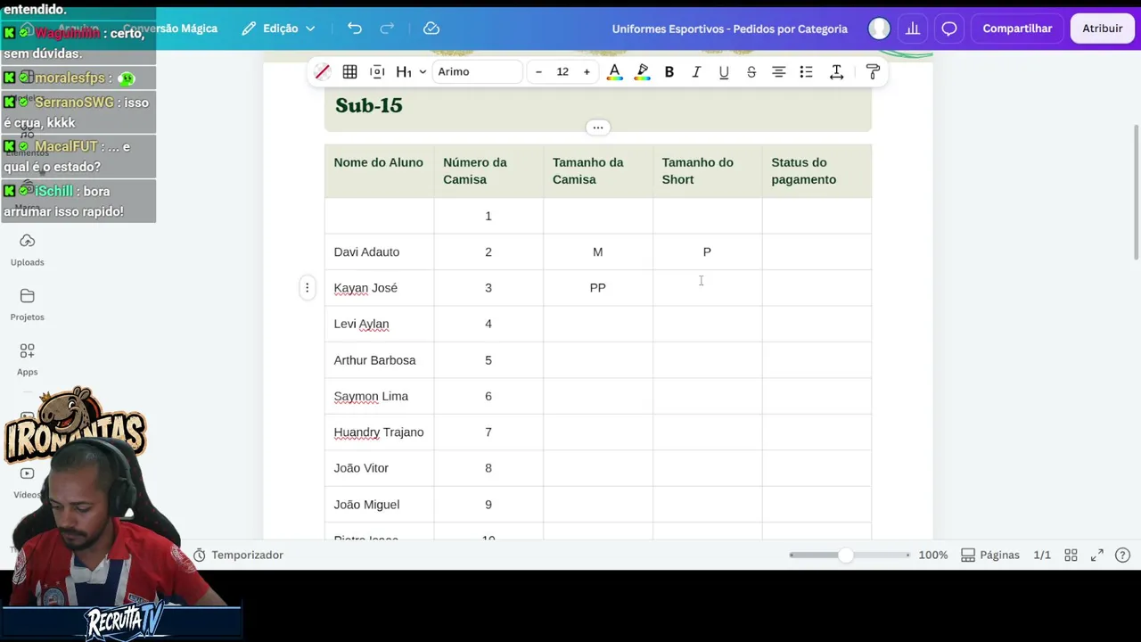Click the P short size cell
Viewport: 1141px width, 642px height.
[707, 251]
